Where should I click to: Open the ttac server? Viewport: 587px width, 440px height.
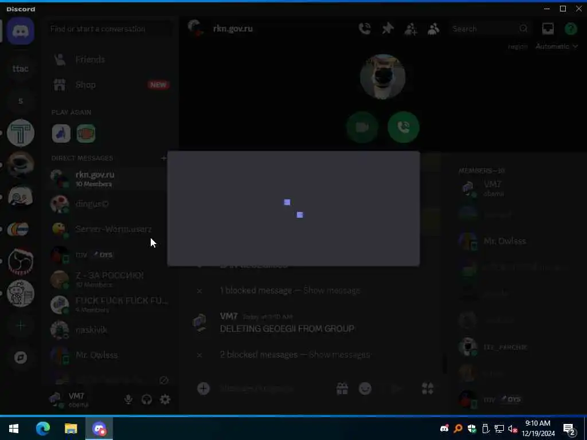(21, 69)
